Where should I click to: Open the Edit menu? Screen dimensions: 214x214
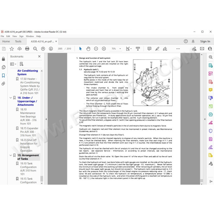8,36
